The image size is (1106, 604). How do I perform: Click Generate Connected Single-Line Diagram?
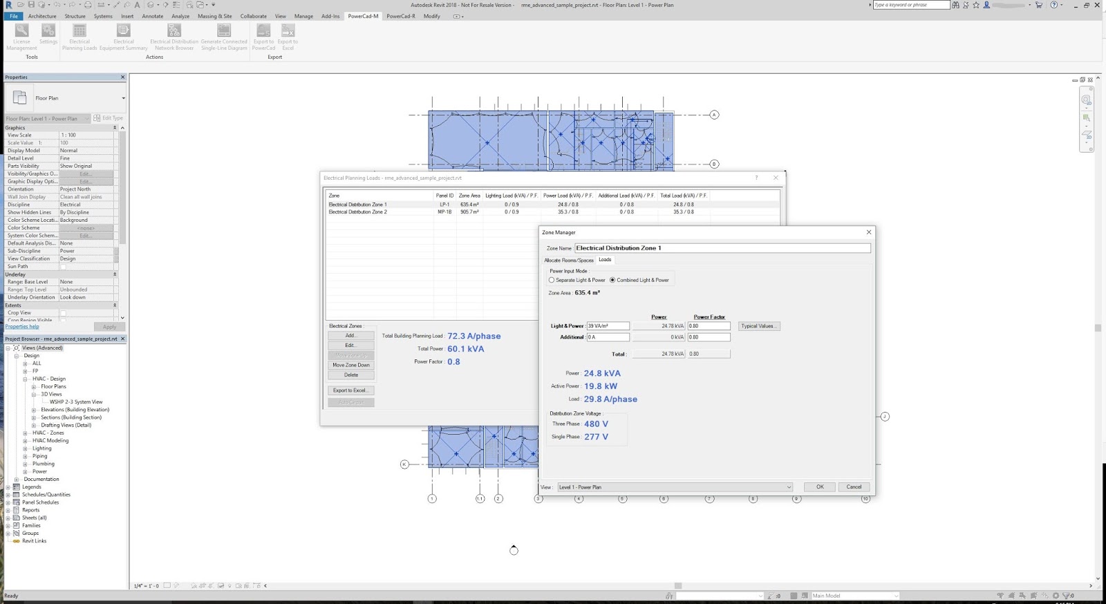point(224,31)
